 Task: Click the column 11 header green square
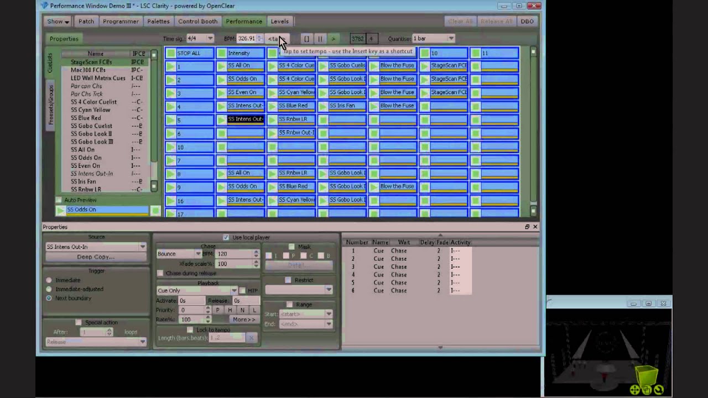pos(476,53)
